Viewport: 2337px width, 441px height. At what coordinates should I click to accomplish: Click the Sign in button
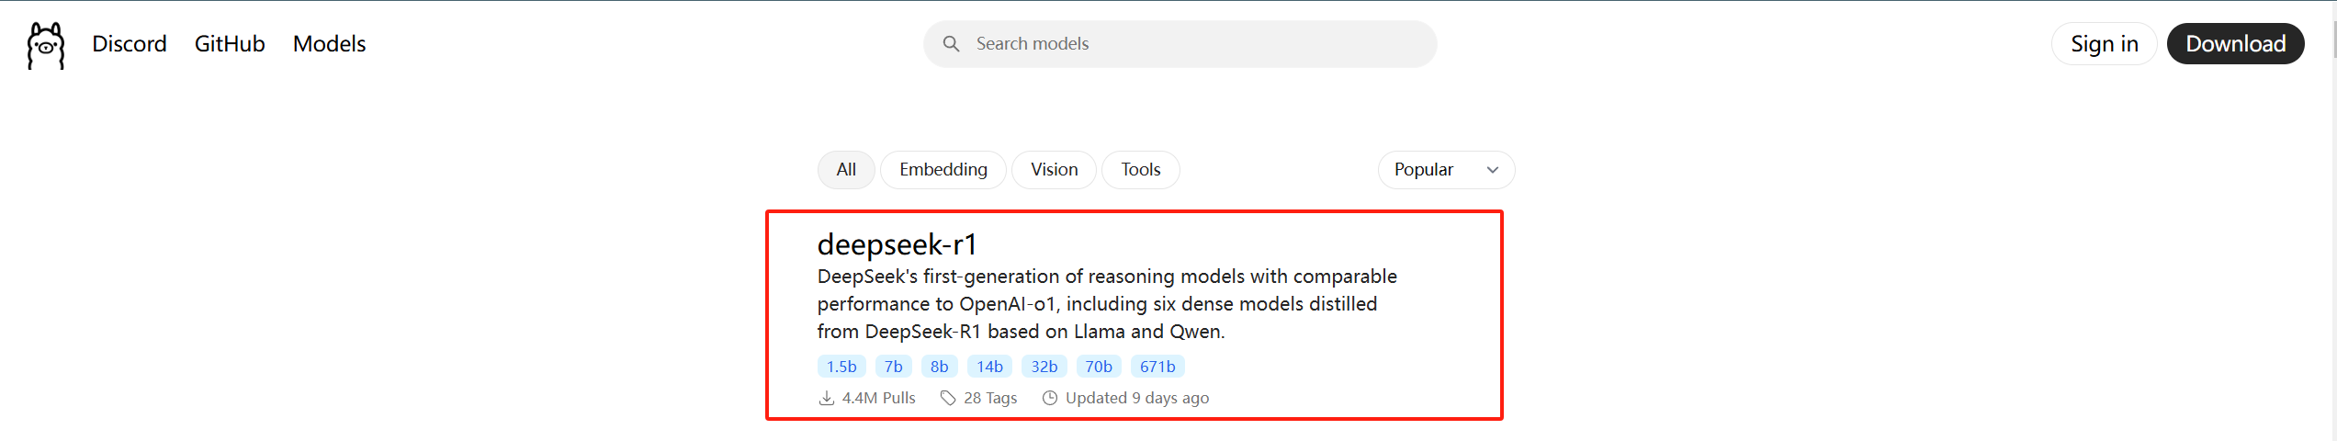[x=2104, y=44]
